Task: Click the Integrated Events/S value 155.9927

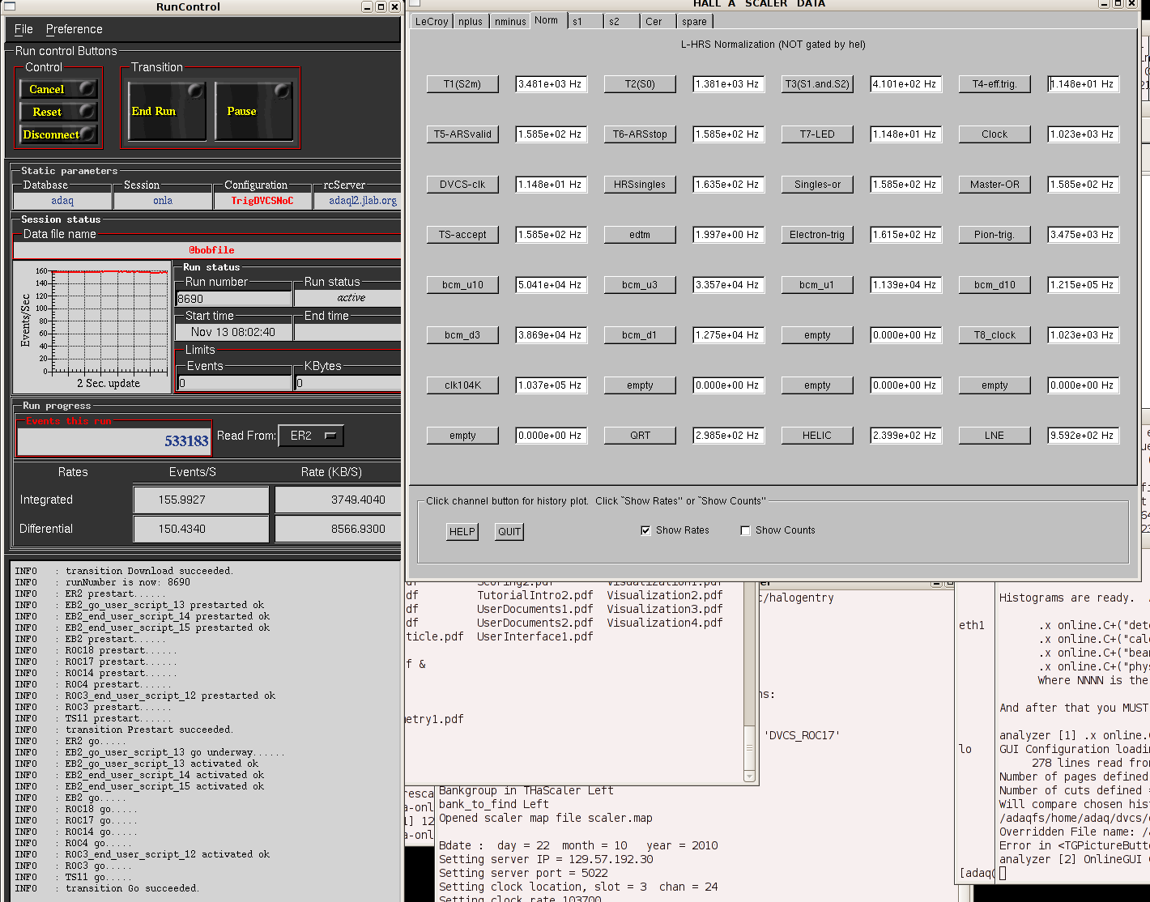Action: click(x=201, y=500)
